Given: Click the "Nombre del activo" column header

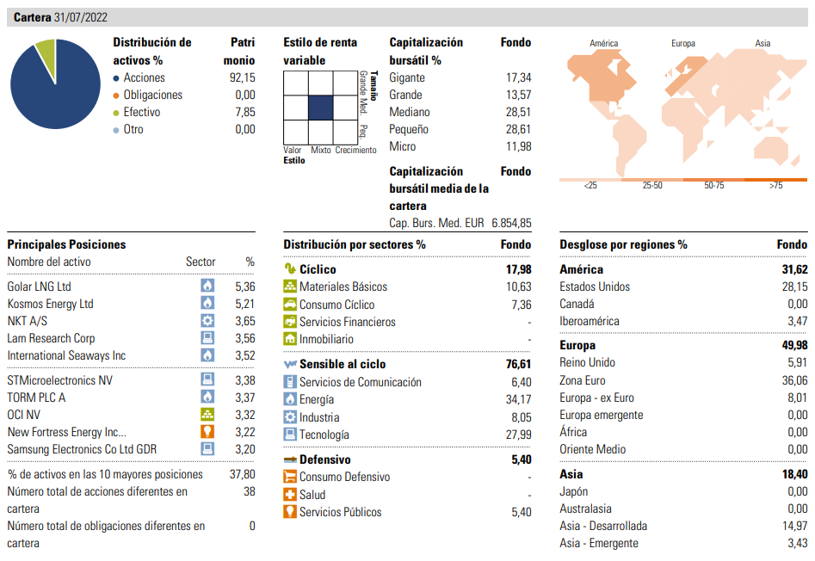Looking at the screenshot, I should click(49, 262).
